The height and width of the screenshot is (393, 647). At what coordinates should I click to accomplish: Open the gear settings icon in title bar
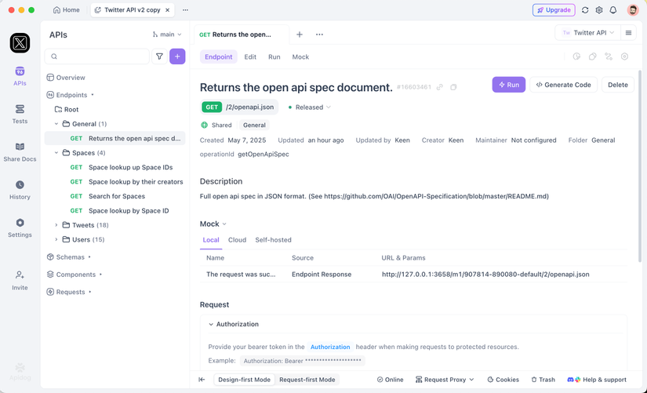click(x=598, y=10)
